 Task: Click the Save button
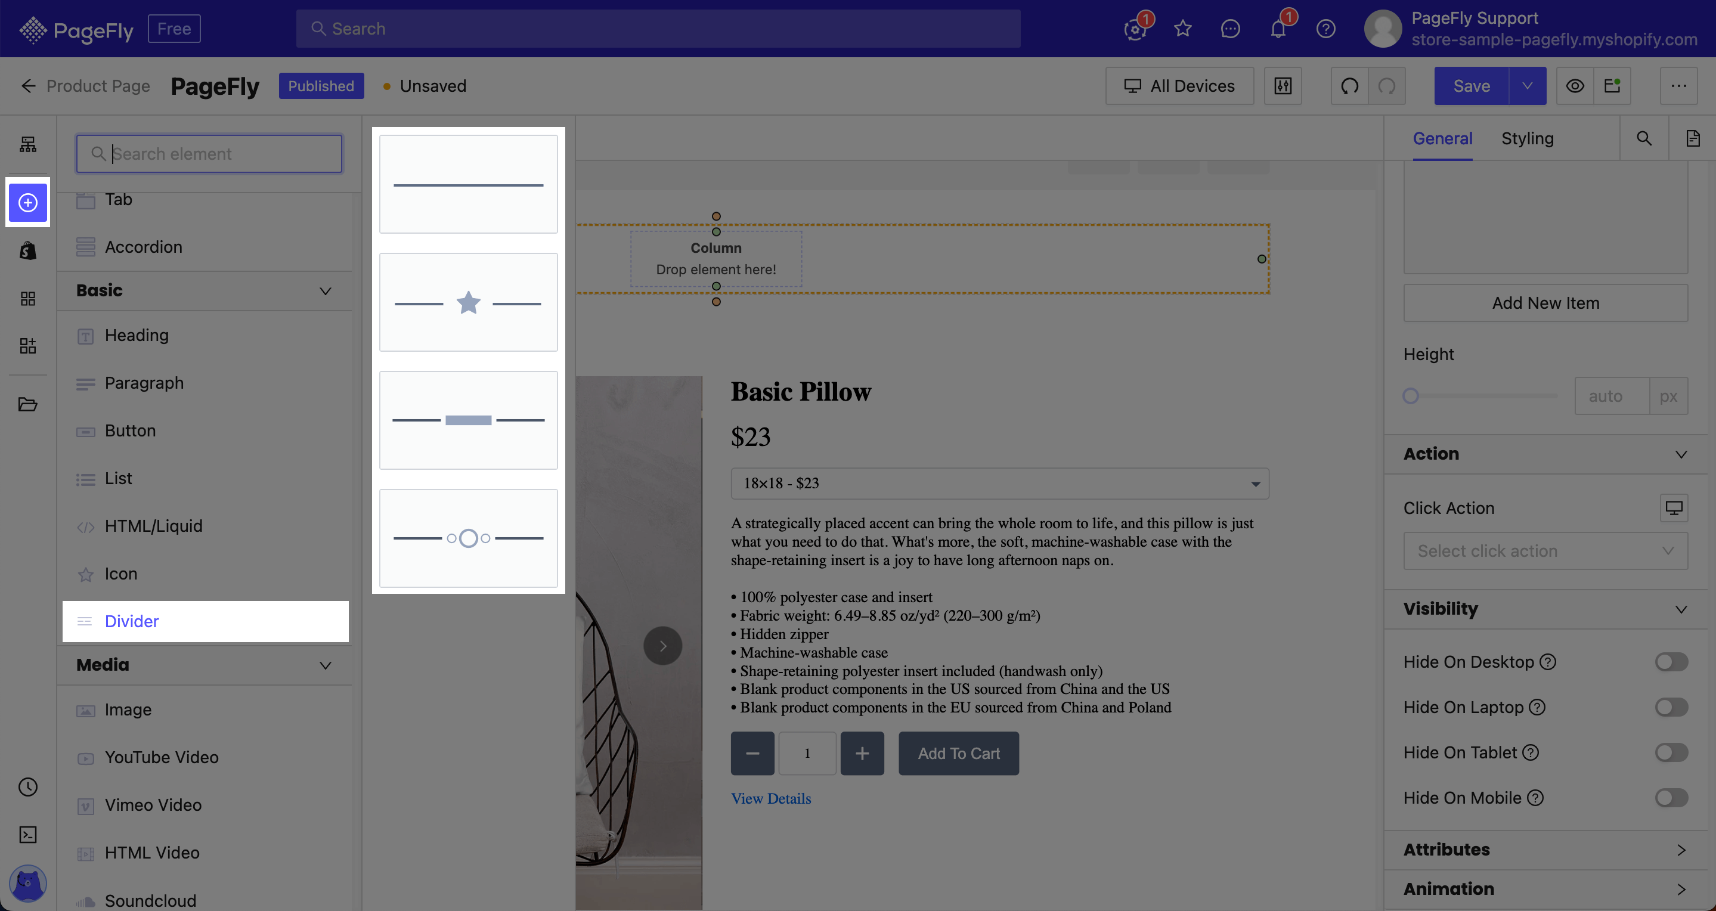(x=1472, y=86)
